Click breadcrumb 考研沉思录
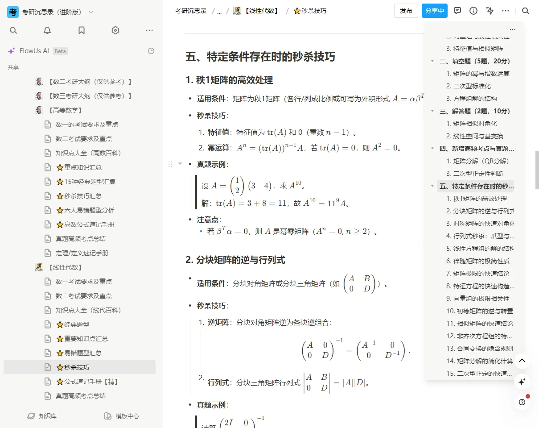This screenshot has width=539, height=428. [x=191, y=11]
